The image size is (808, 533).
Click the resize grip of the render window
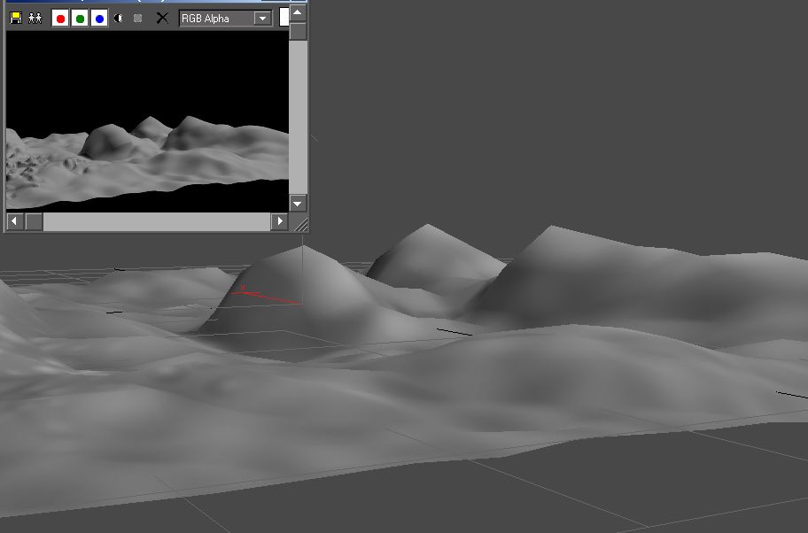300,223
